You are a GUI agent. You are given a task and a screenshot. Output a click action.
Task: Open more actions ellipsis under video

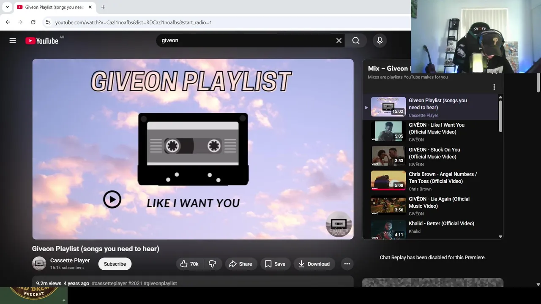click(x=347, y=264)
